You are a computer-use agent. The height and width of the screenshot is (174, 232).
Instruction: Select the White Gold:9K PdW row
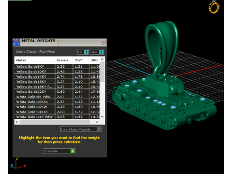[x=57, y=97]
